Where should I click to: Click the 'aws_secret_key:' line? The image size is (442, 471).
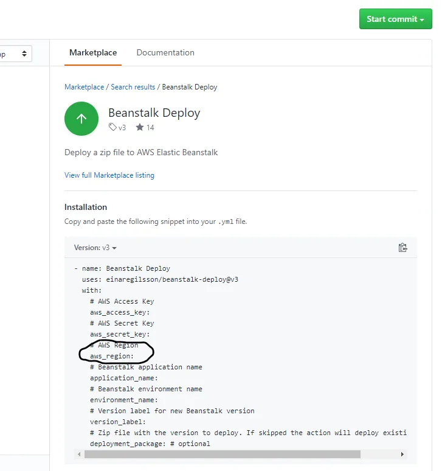click(120, 334)
